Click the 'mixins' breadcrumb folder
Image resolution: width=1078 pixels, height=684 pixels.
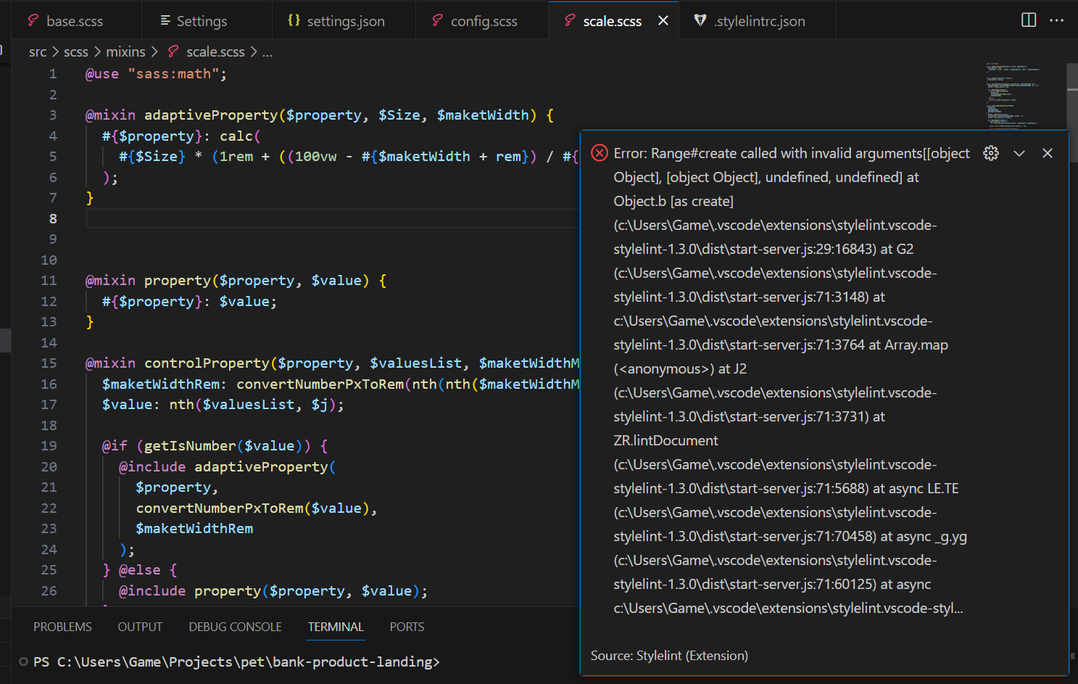coord(125,51)
